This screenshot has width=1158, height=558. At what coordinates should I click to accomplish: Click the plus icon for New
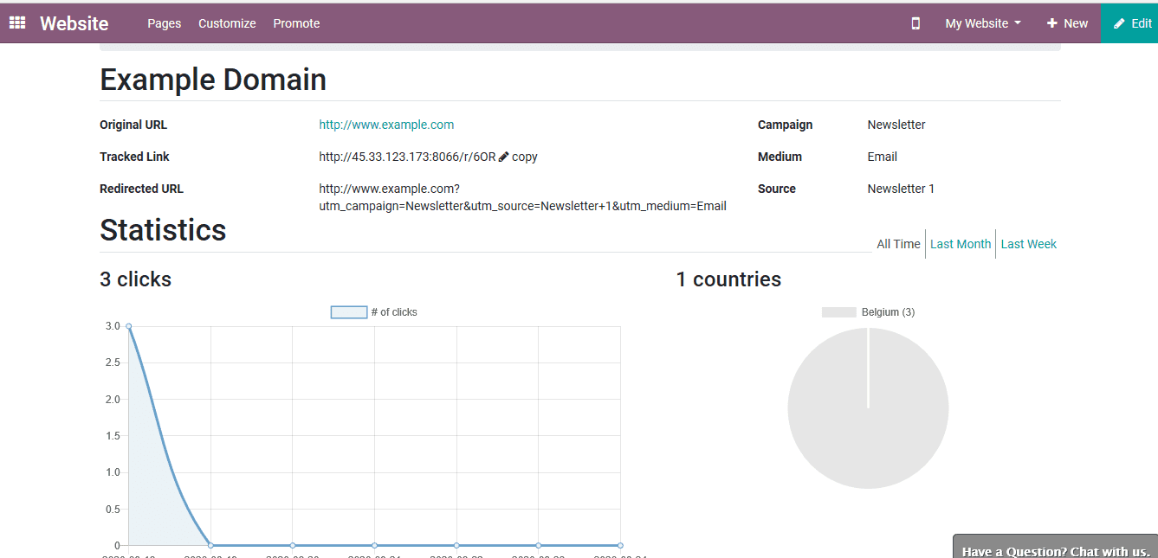click(1051, 23)
